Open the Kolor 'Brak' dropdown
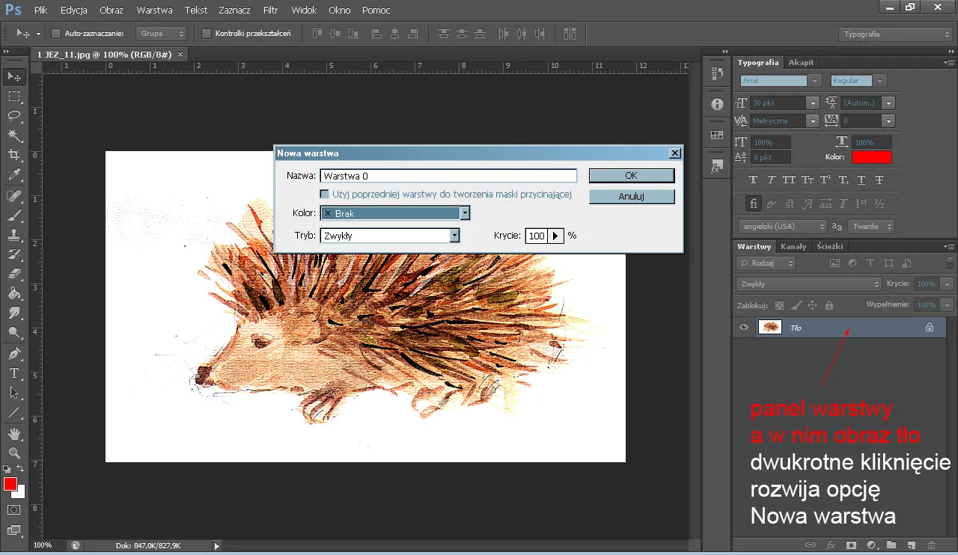958x555 pixels. click(x=465, y=213)
